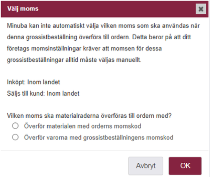Select radio for orderns momskod option

[x=15, y=126]
